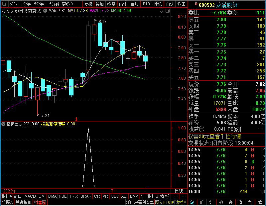Open the 统计 statistics tool
Viewport: 266px width, 206px height.
123,4
